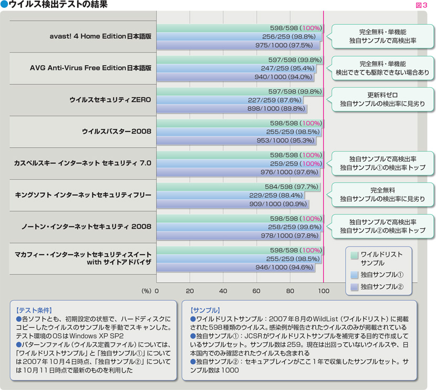Select the ウイルスバスター2008 label
Image resolution: width=436 pixels, height=390 pixels.
coord(117,131)
